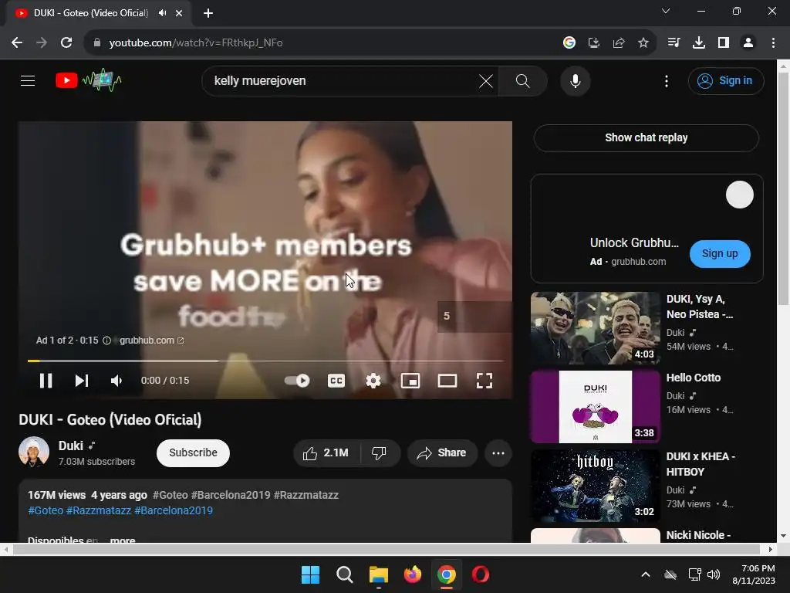Screen dimensions: 790x593
Task: Open the Hello Cotto video thumbnail
Action: pyautogui.click(x=595, y=407)
